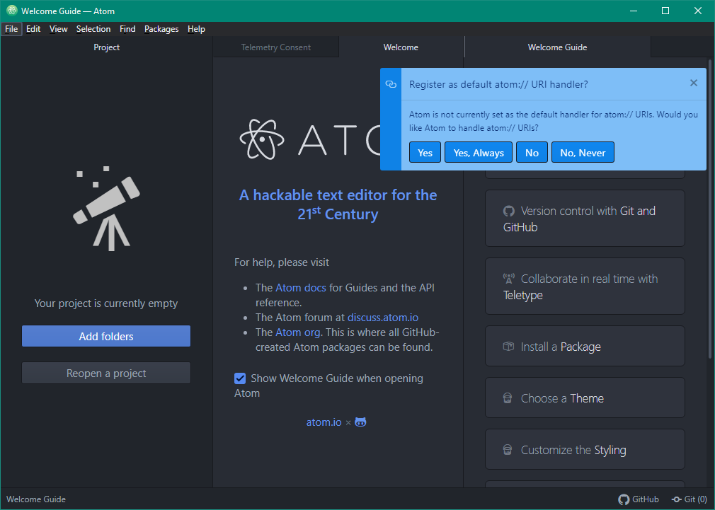715x510 pixels.
Task: Click the broadcast icon on the Teletype card
Action: (x=508, y=279)
